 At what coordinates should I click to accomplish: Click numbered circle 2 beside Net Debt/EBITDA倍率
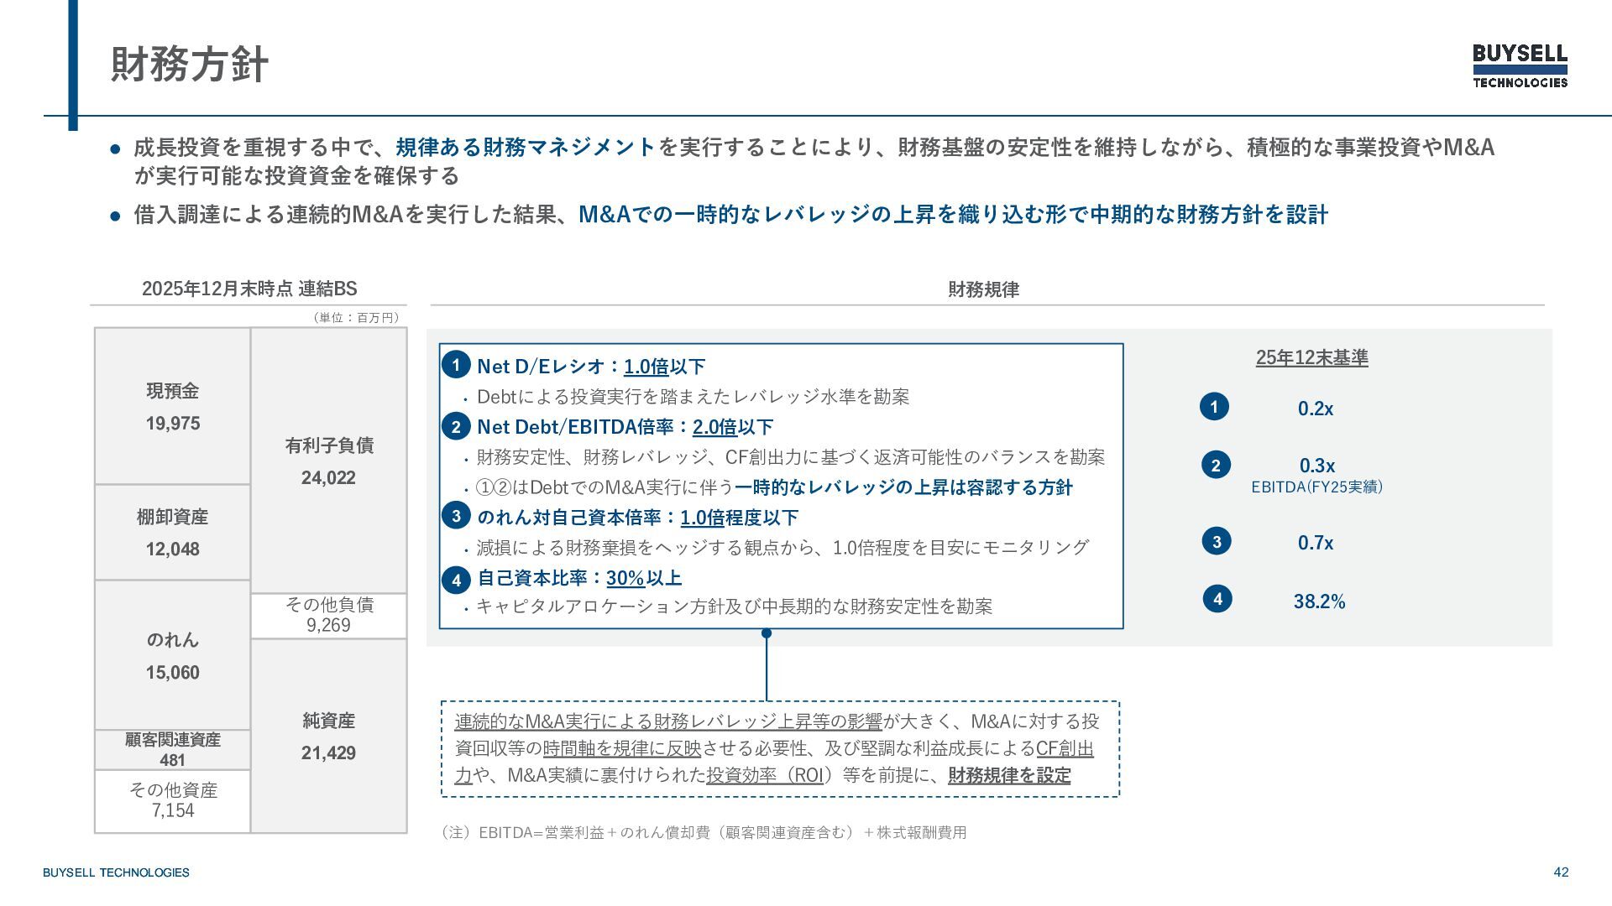456,426
